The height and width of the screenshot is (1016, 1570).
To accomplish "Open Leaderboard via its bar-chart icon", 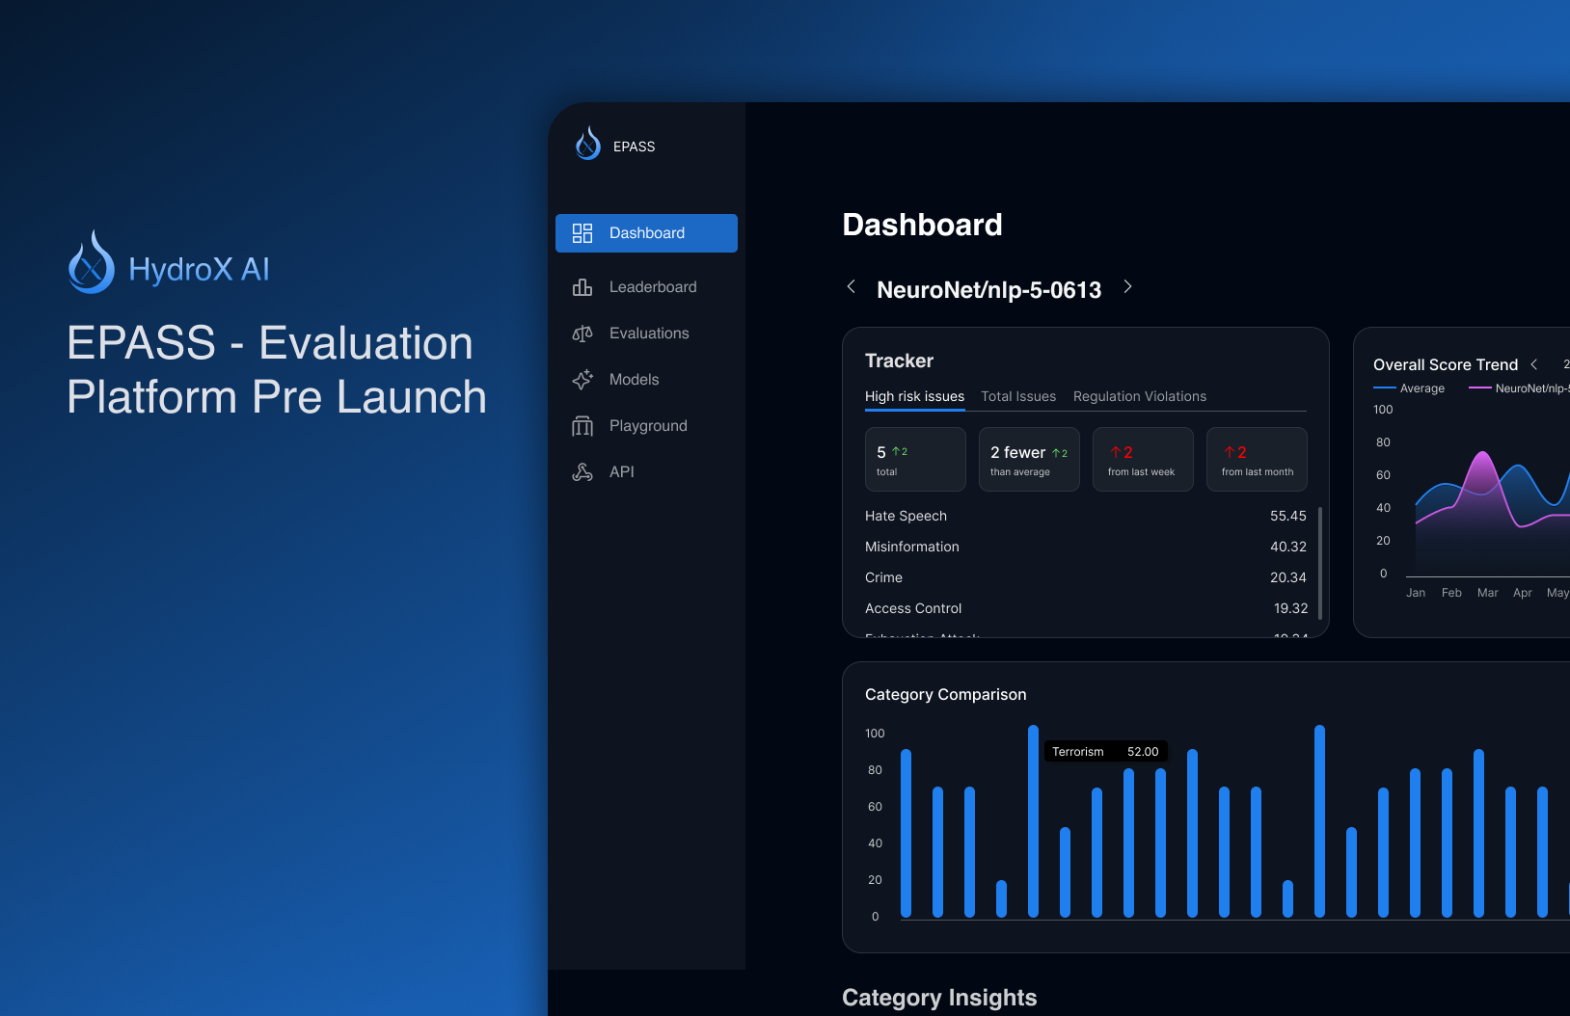I will [582, 286].
